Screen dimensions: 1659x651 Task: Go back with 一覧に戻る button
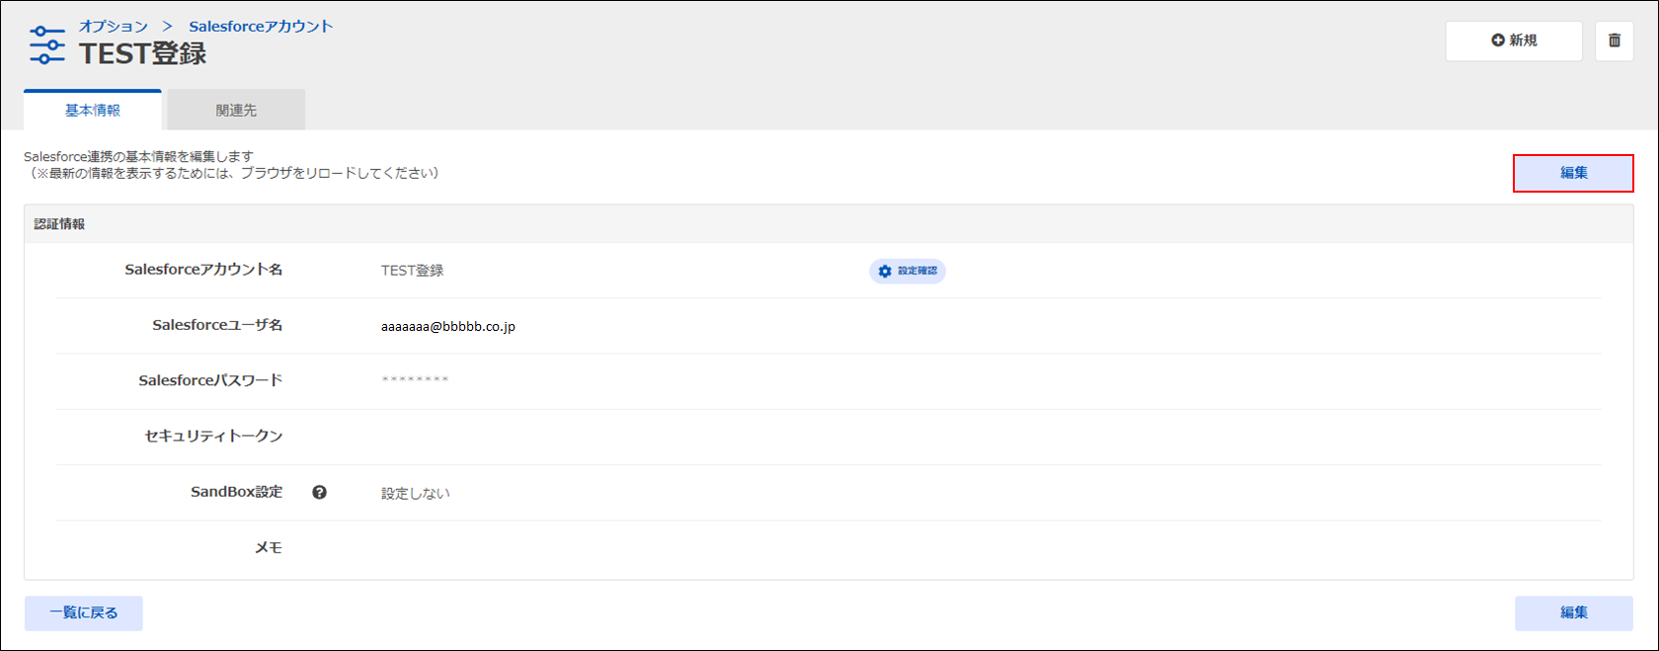click(84, 612)
